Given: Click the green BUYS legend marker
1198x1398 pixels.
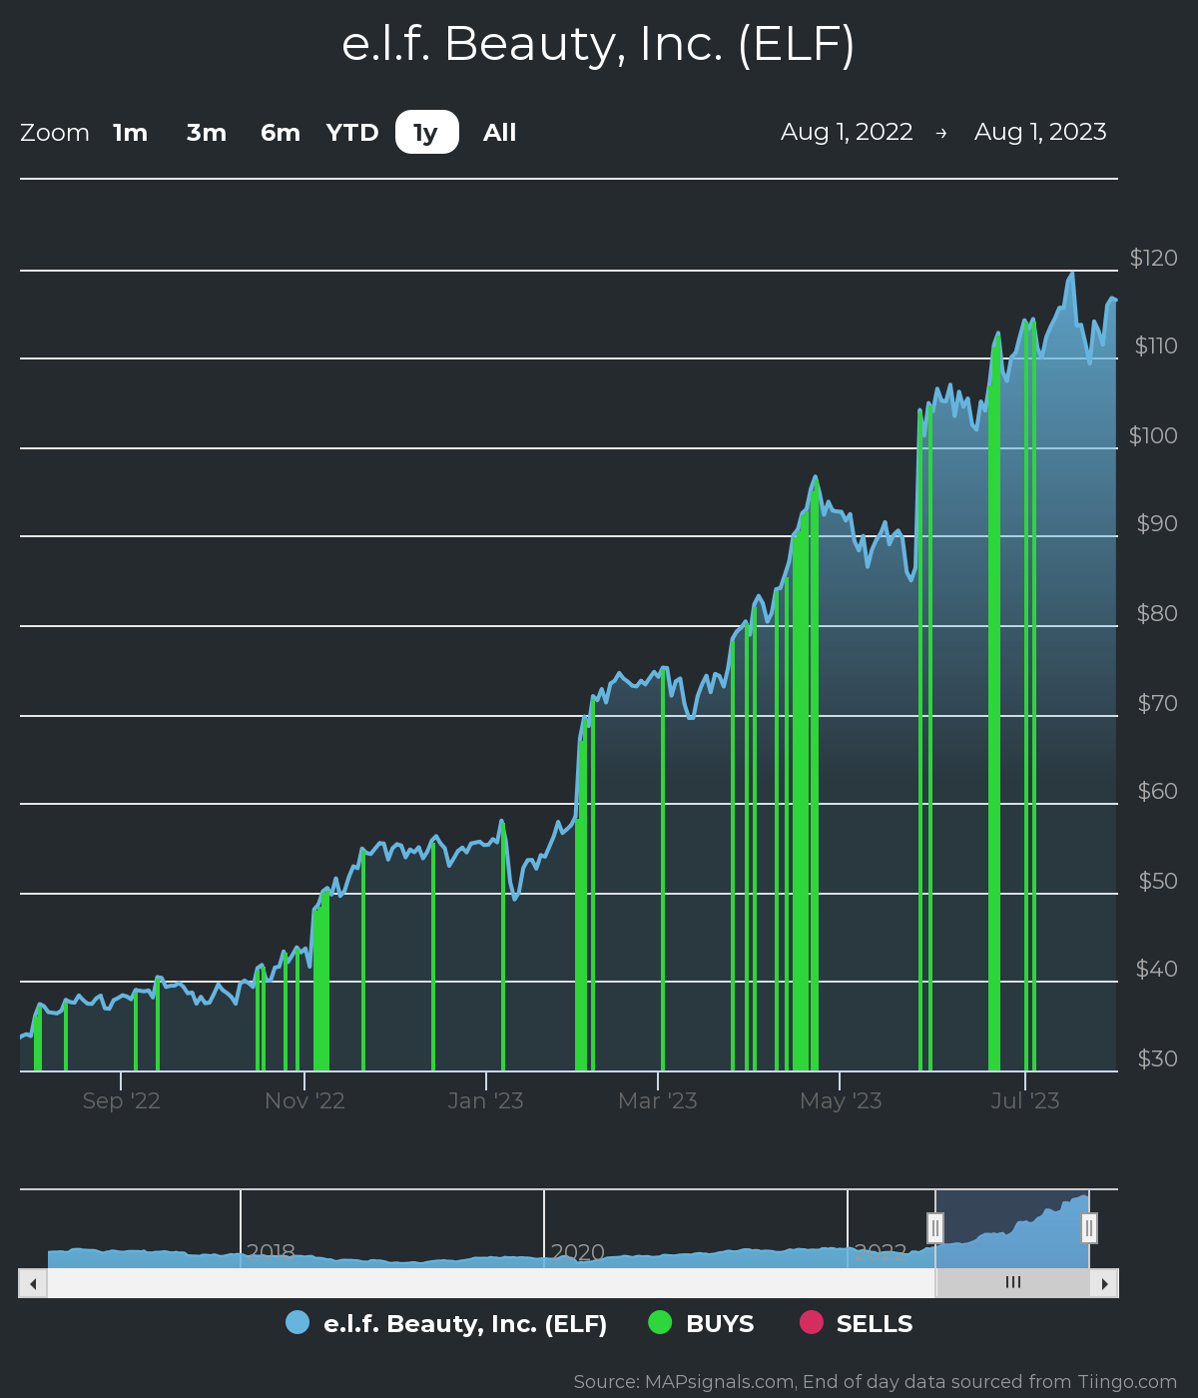Looking at the screenshot, I should click(660, 1322).
